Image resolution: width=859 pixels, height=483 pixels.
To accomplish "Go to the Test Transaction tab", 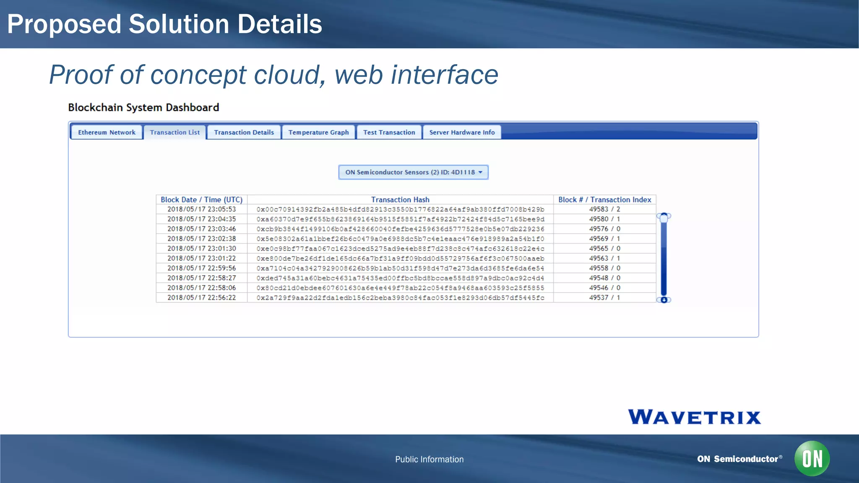I will (x=389, y=132).
